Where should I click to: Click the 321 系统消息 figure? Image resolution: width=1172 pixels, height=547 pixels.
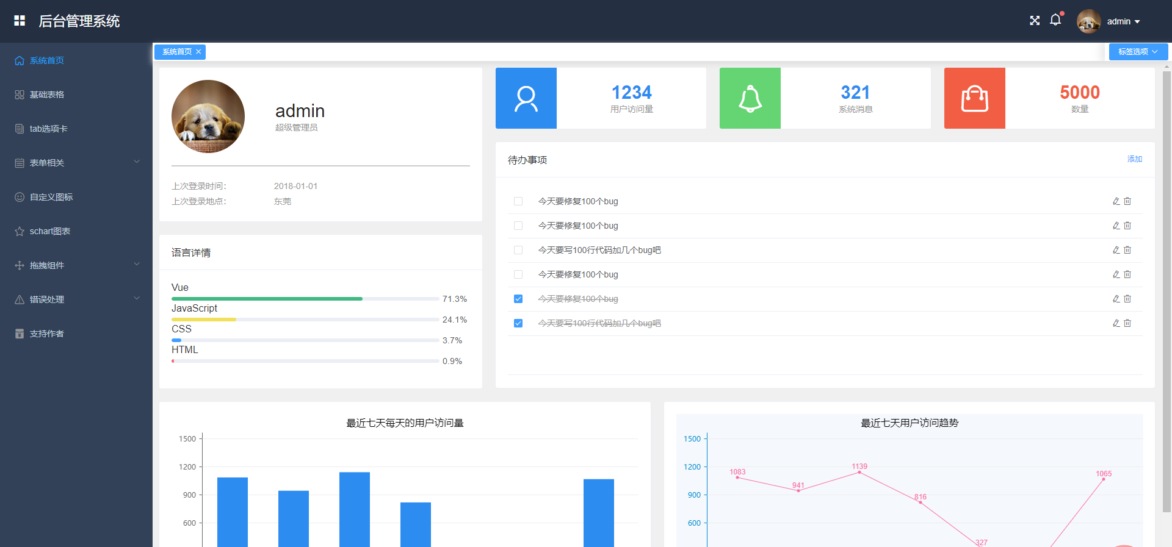click(855, 92)
